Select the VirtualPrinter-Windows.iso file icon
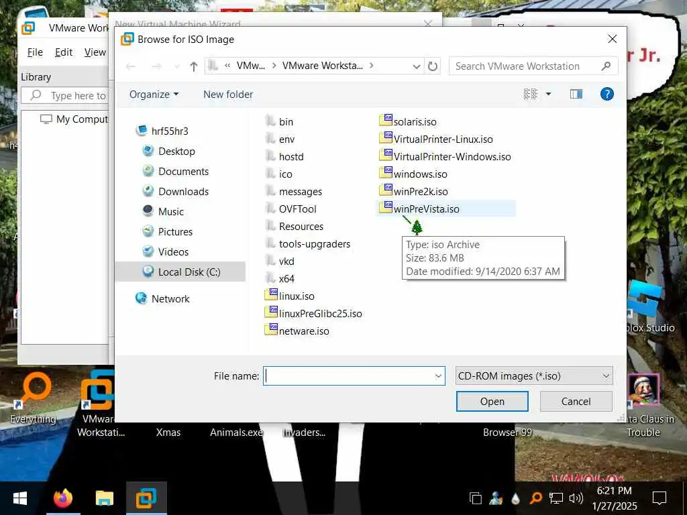 pyautogui.click(x=386, y=155)
